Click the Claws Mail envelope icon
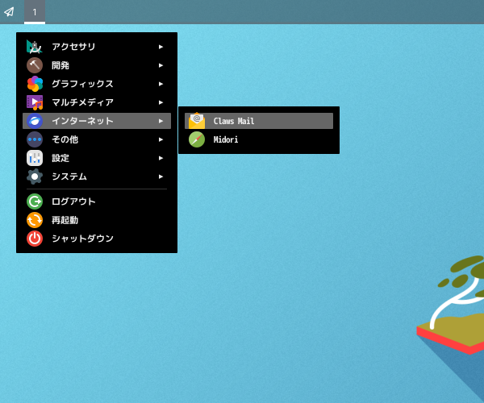484x403 pixels. click(197, 121)
